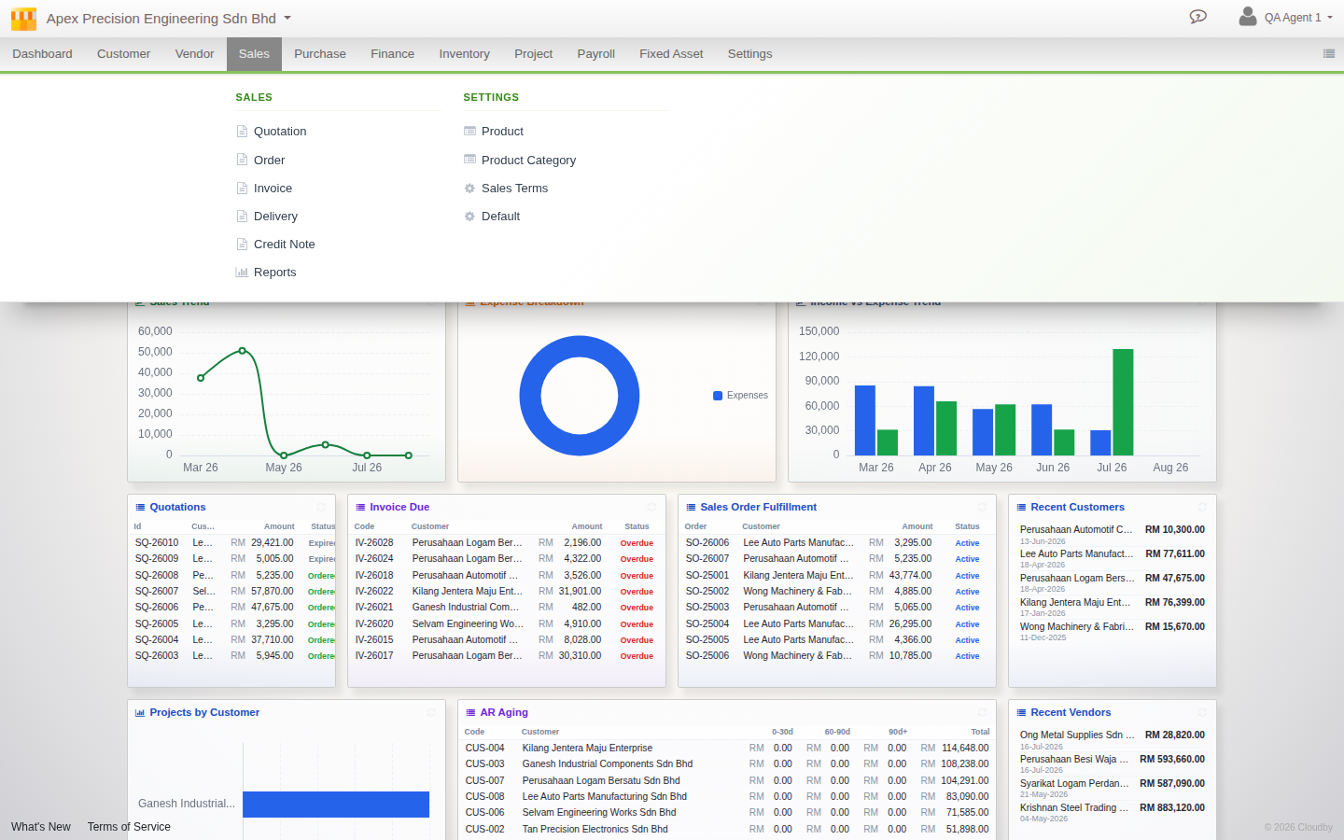Select AR aging row CUS-002

726,829
